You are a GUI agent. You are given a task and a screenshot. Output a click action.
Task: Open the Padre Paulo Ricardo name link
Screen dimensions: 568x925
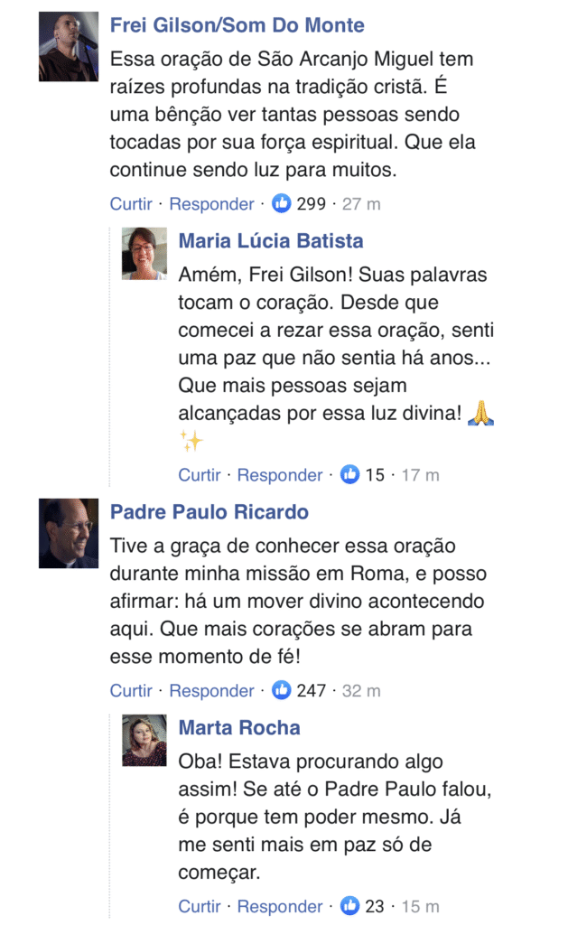click(x=210, y=512)
